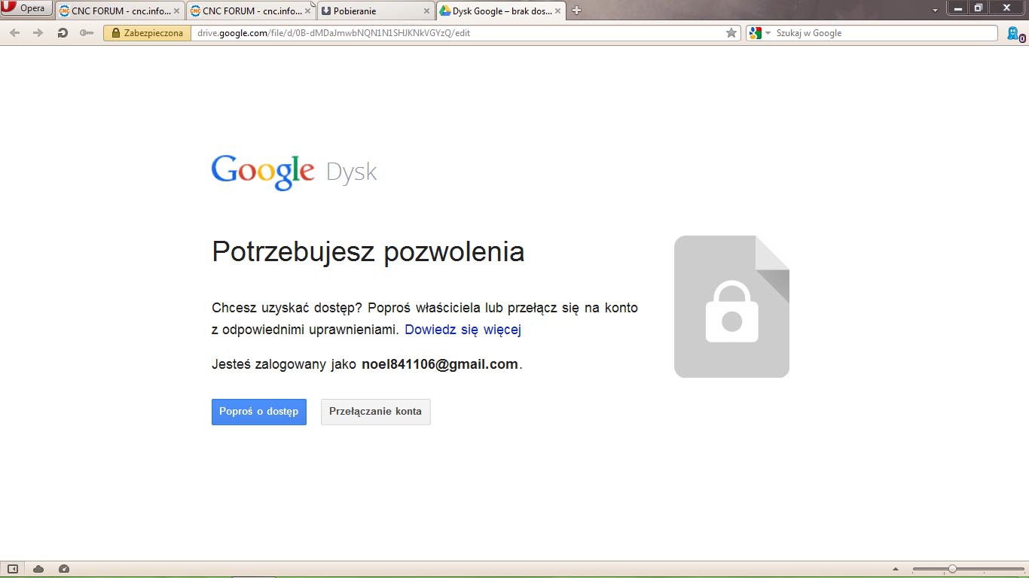1029x578 pixels.
Task: Click the Przełączanie konta button
Action: 376,412
